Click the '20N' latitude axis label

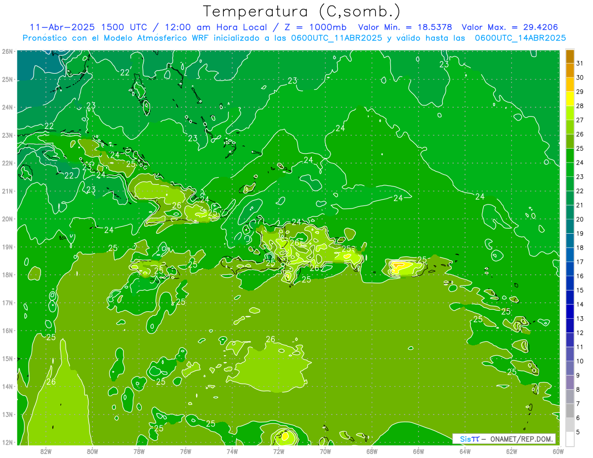pos(7,219)
